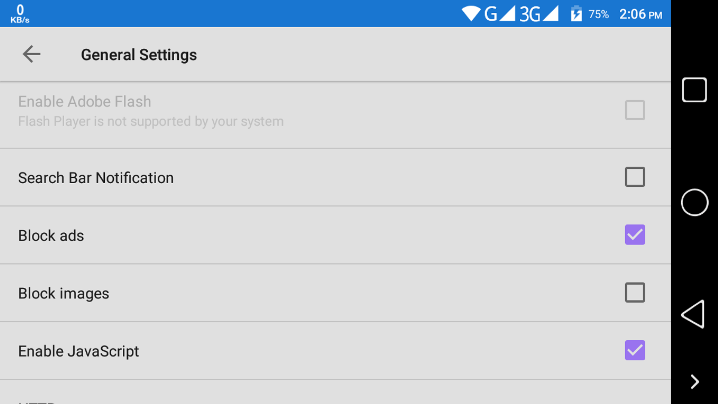Select the Search Bar Notification row
This screenshot has width=718, height=404.
(x=96, y=177)
